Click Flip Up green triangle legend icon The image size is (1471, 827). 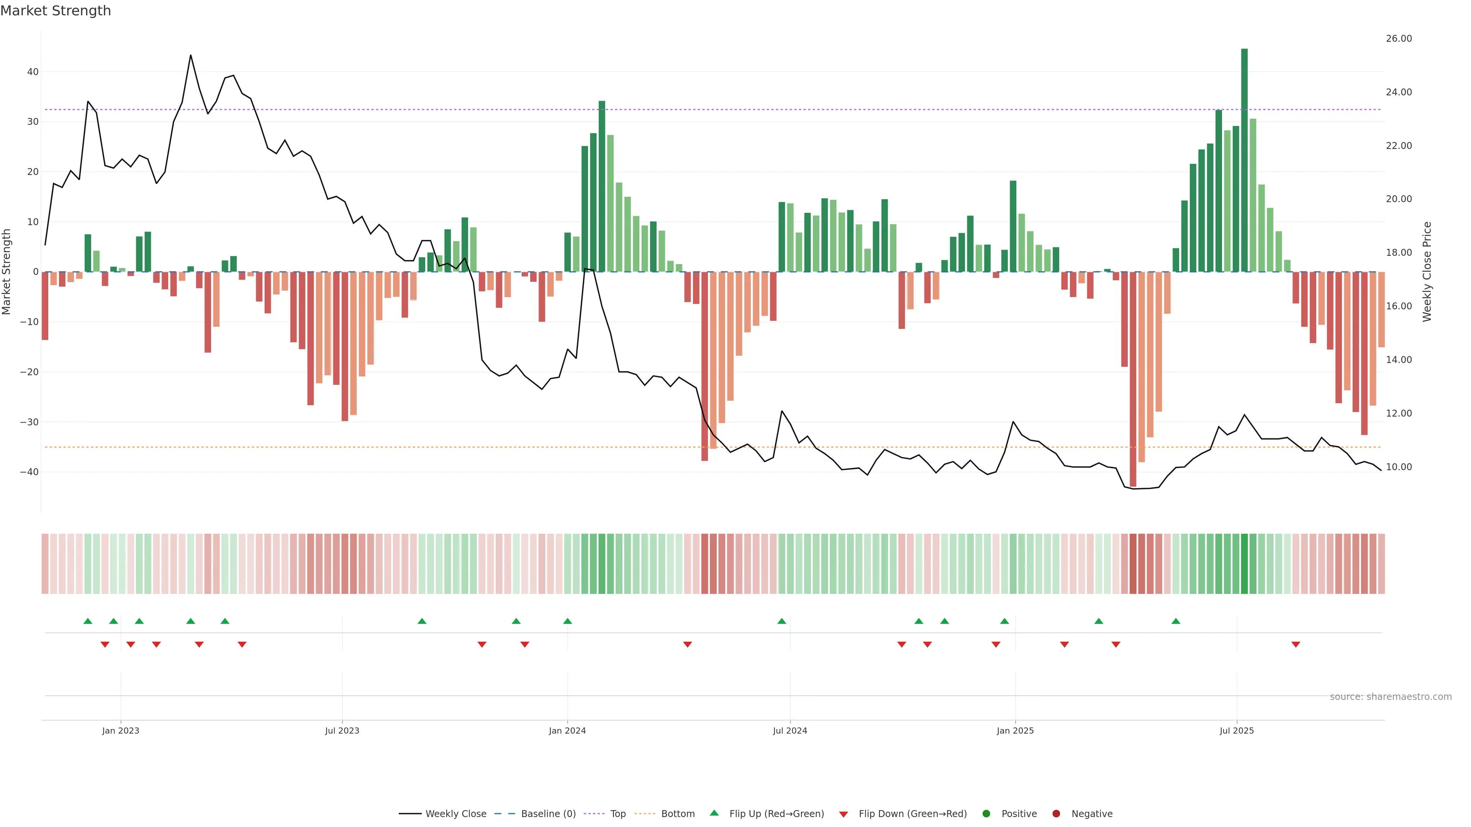(714, 813)
